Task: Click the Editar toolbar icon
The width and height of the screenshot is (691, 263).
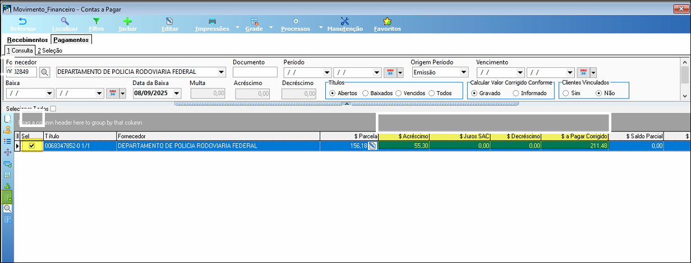Action: 169,21
